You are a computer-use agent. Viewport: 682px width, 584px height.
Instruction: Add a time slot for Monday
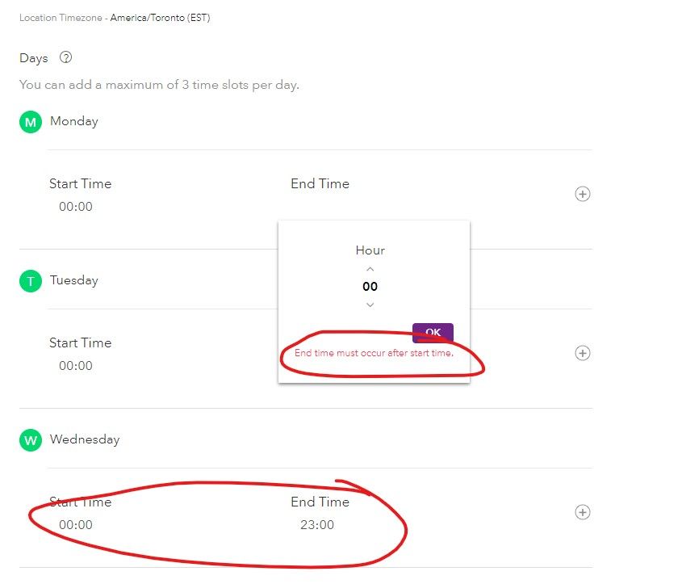coord(582,194)
